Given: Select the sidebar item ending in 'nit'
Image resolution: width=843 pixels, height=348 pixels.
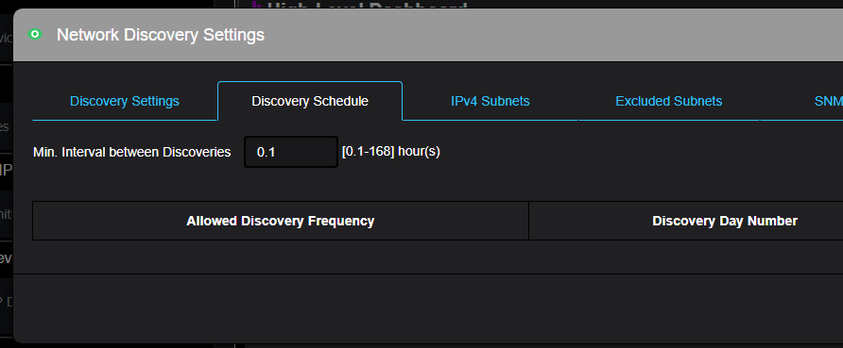Looking at the screenshot, I should click(6, 214).
